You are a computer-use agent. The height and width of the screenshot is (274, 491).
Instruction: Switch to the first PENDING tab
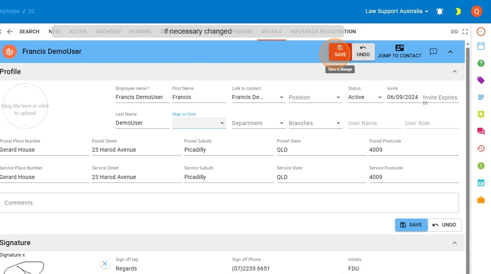point(140,32)
